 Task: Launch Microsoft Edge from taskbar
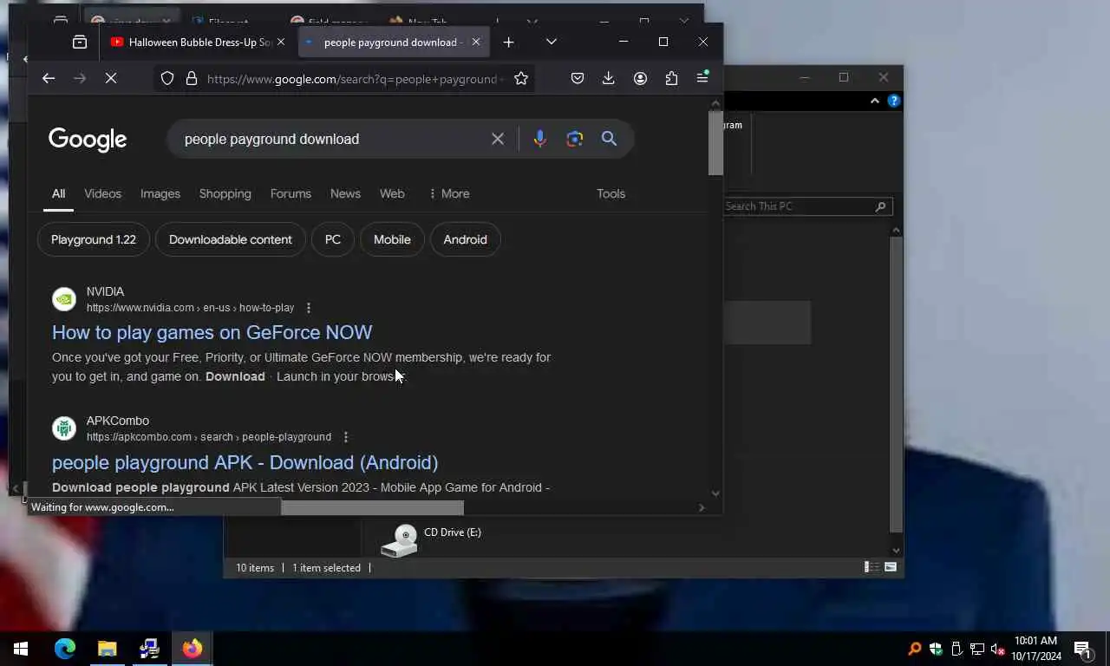tap(65, 649)
